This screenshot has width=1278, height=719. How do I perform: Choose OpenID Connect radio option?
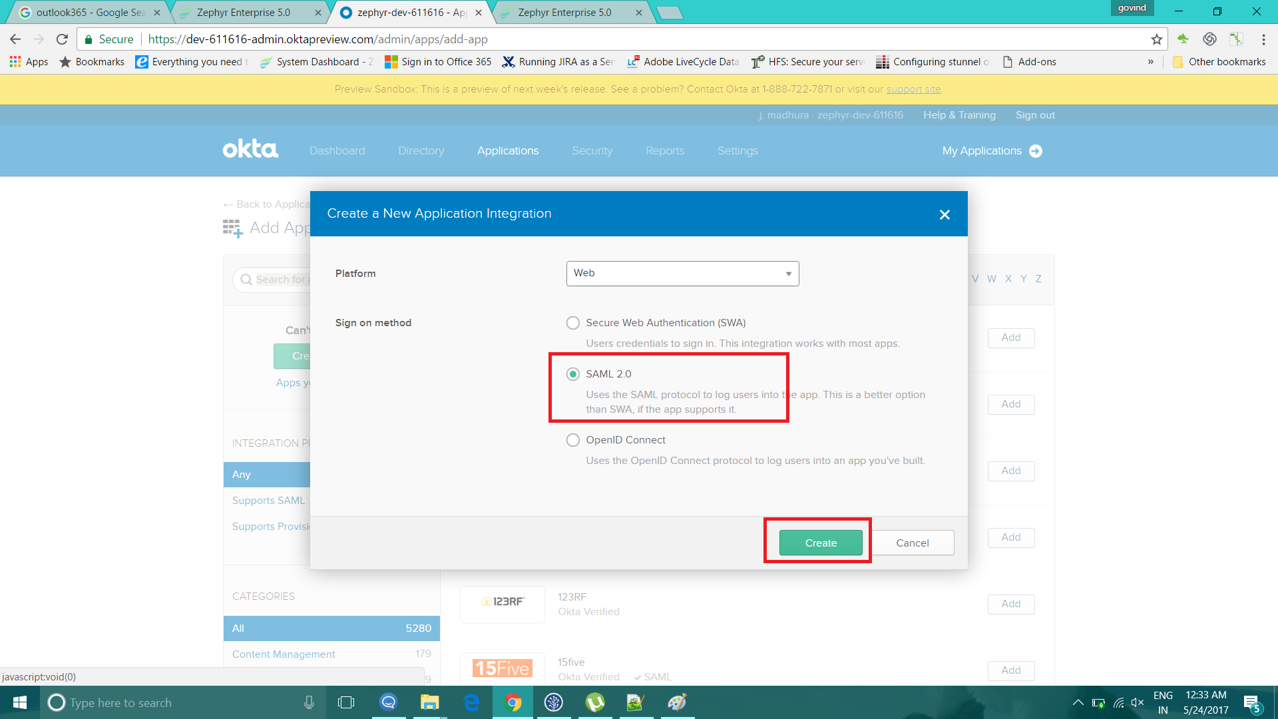[572, 440]
